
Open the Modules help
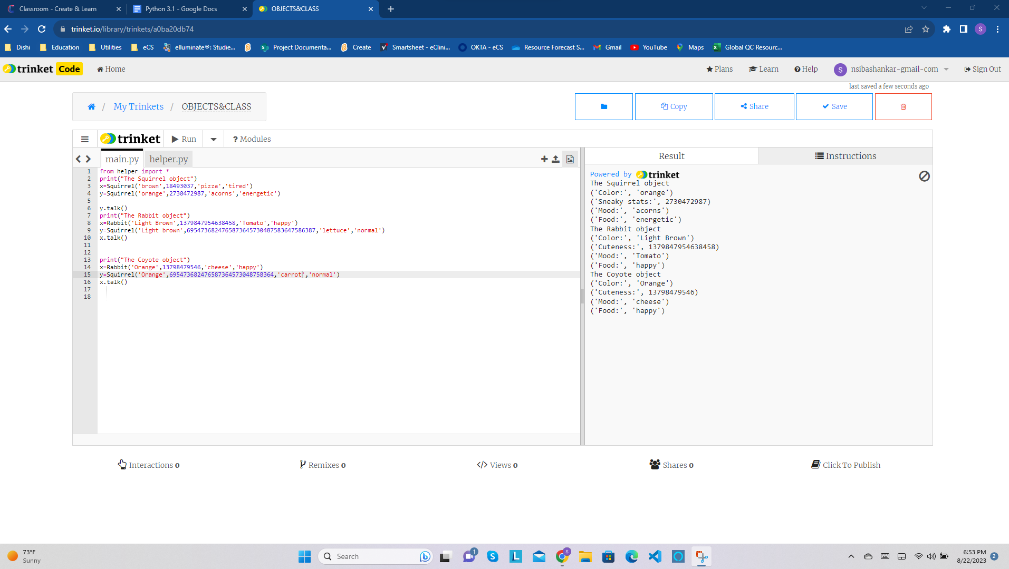pyautogui.click(x=252, y=139)
